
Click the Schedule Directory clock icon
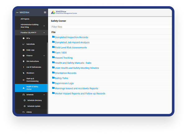(x=25, y=100)
